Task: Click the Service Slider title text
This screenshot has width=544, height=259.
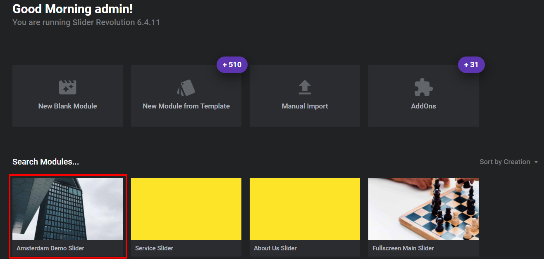Action: point(154,248)
